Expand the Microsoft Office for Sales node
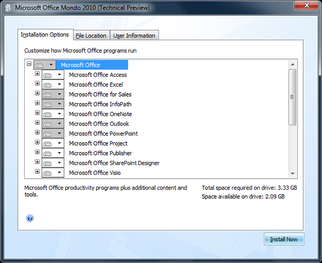The height and width of the screenshot is (263, 322). pyautogui.click(x=37, y=93)
